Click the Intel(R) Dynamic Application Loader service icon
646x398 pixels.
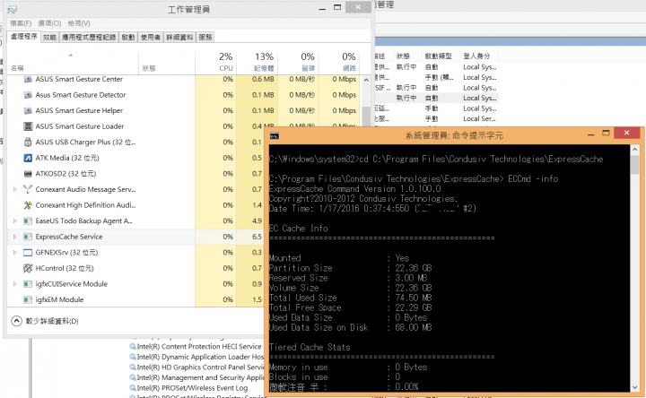click(x=133, y=357)
